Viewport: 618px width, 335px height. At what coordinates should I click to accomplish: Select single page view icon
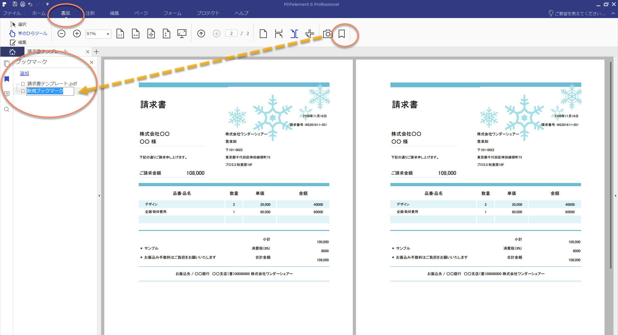263,33
